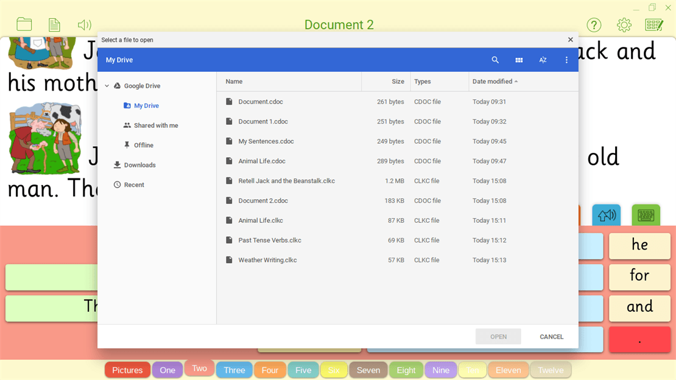Open a file using the folder icon

(24, 24)
